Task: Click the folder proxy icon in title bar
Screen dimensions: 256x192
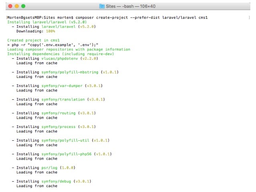Action: [102, 6]
